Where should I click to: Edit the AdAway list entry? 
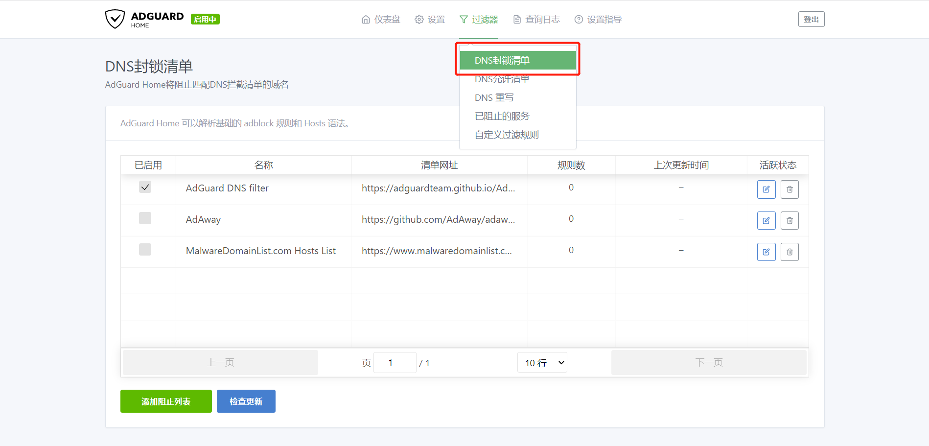pyautogui.click(x=766, y=221)
